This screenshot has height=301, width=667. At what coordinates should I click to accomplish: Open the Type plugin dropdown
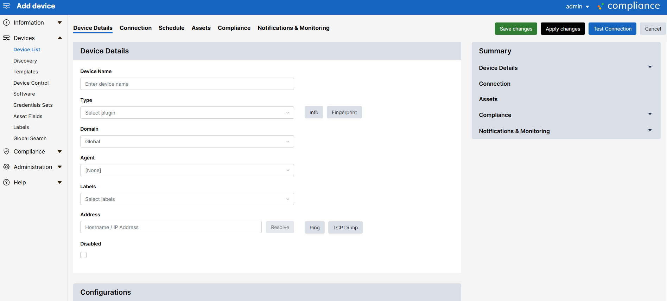(x=187, y=113)
